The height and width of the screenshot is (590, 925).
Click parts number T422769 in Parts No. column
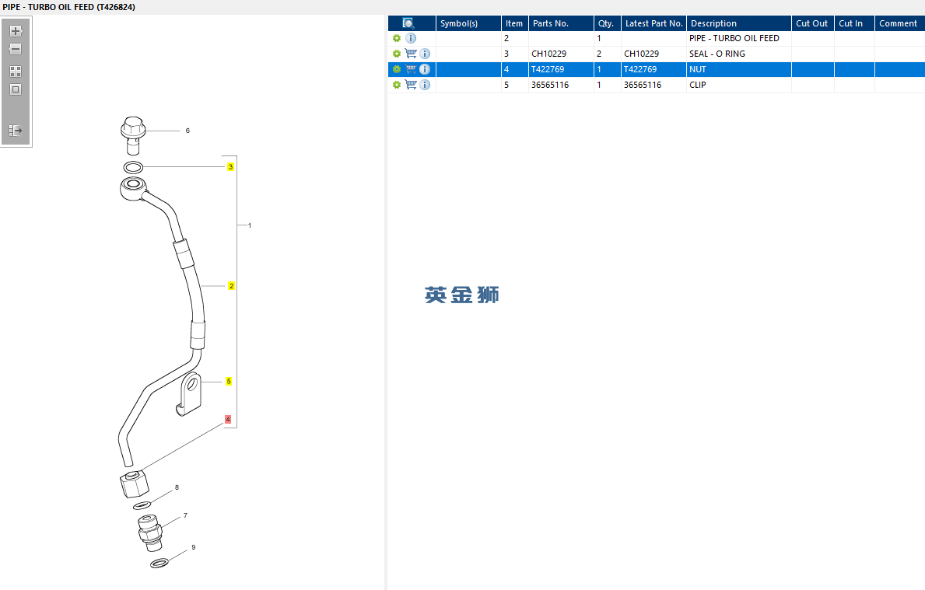tap(548, 69)
